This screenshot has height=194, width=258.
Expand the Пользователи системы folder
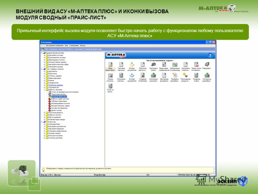45,58
